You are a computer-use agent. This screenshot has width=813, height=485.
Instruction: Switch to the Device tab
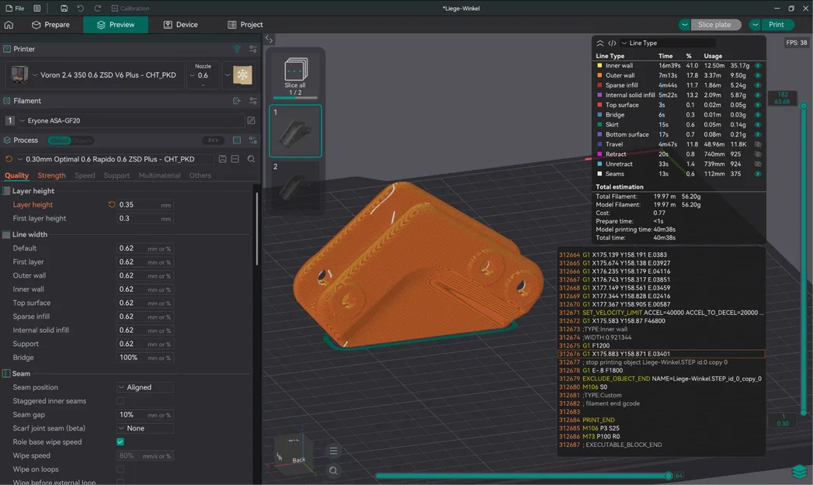(180, 24)
